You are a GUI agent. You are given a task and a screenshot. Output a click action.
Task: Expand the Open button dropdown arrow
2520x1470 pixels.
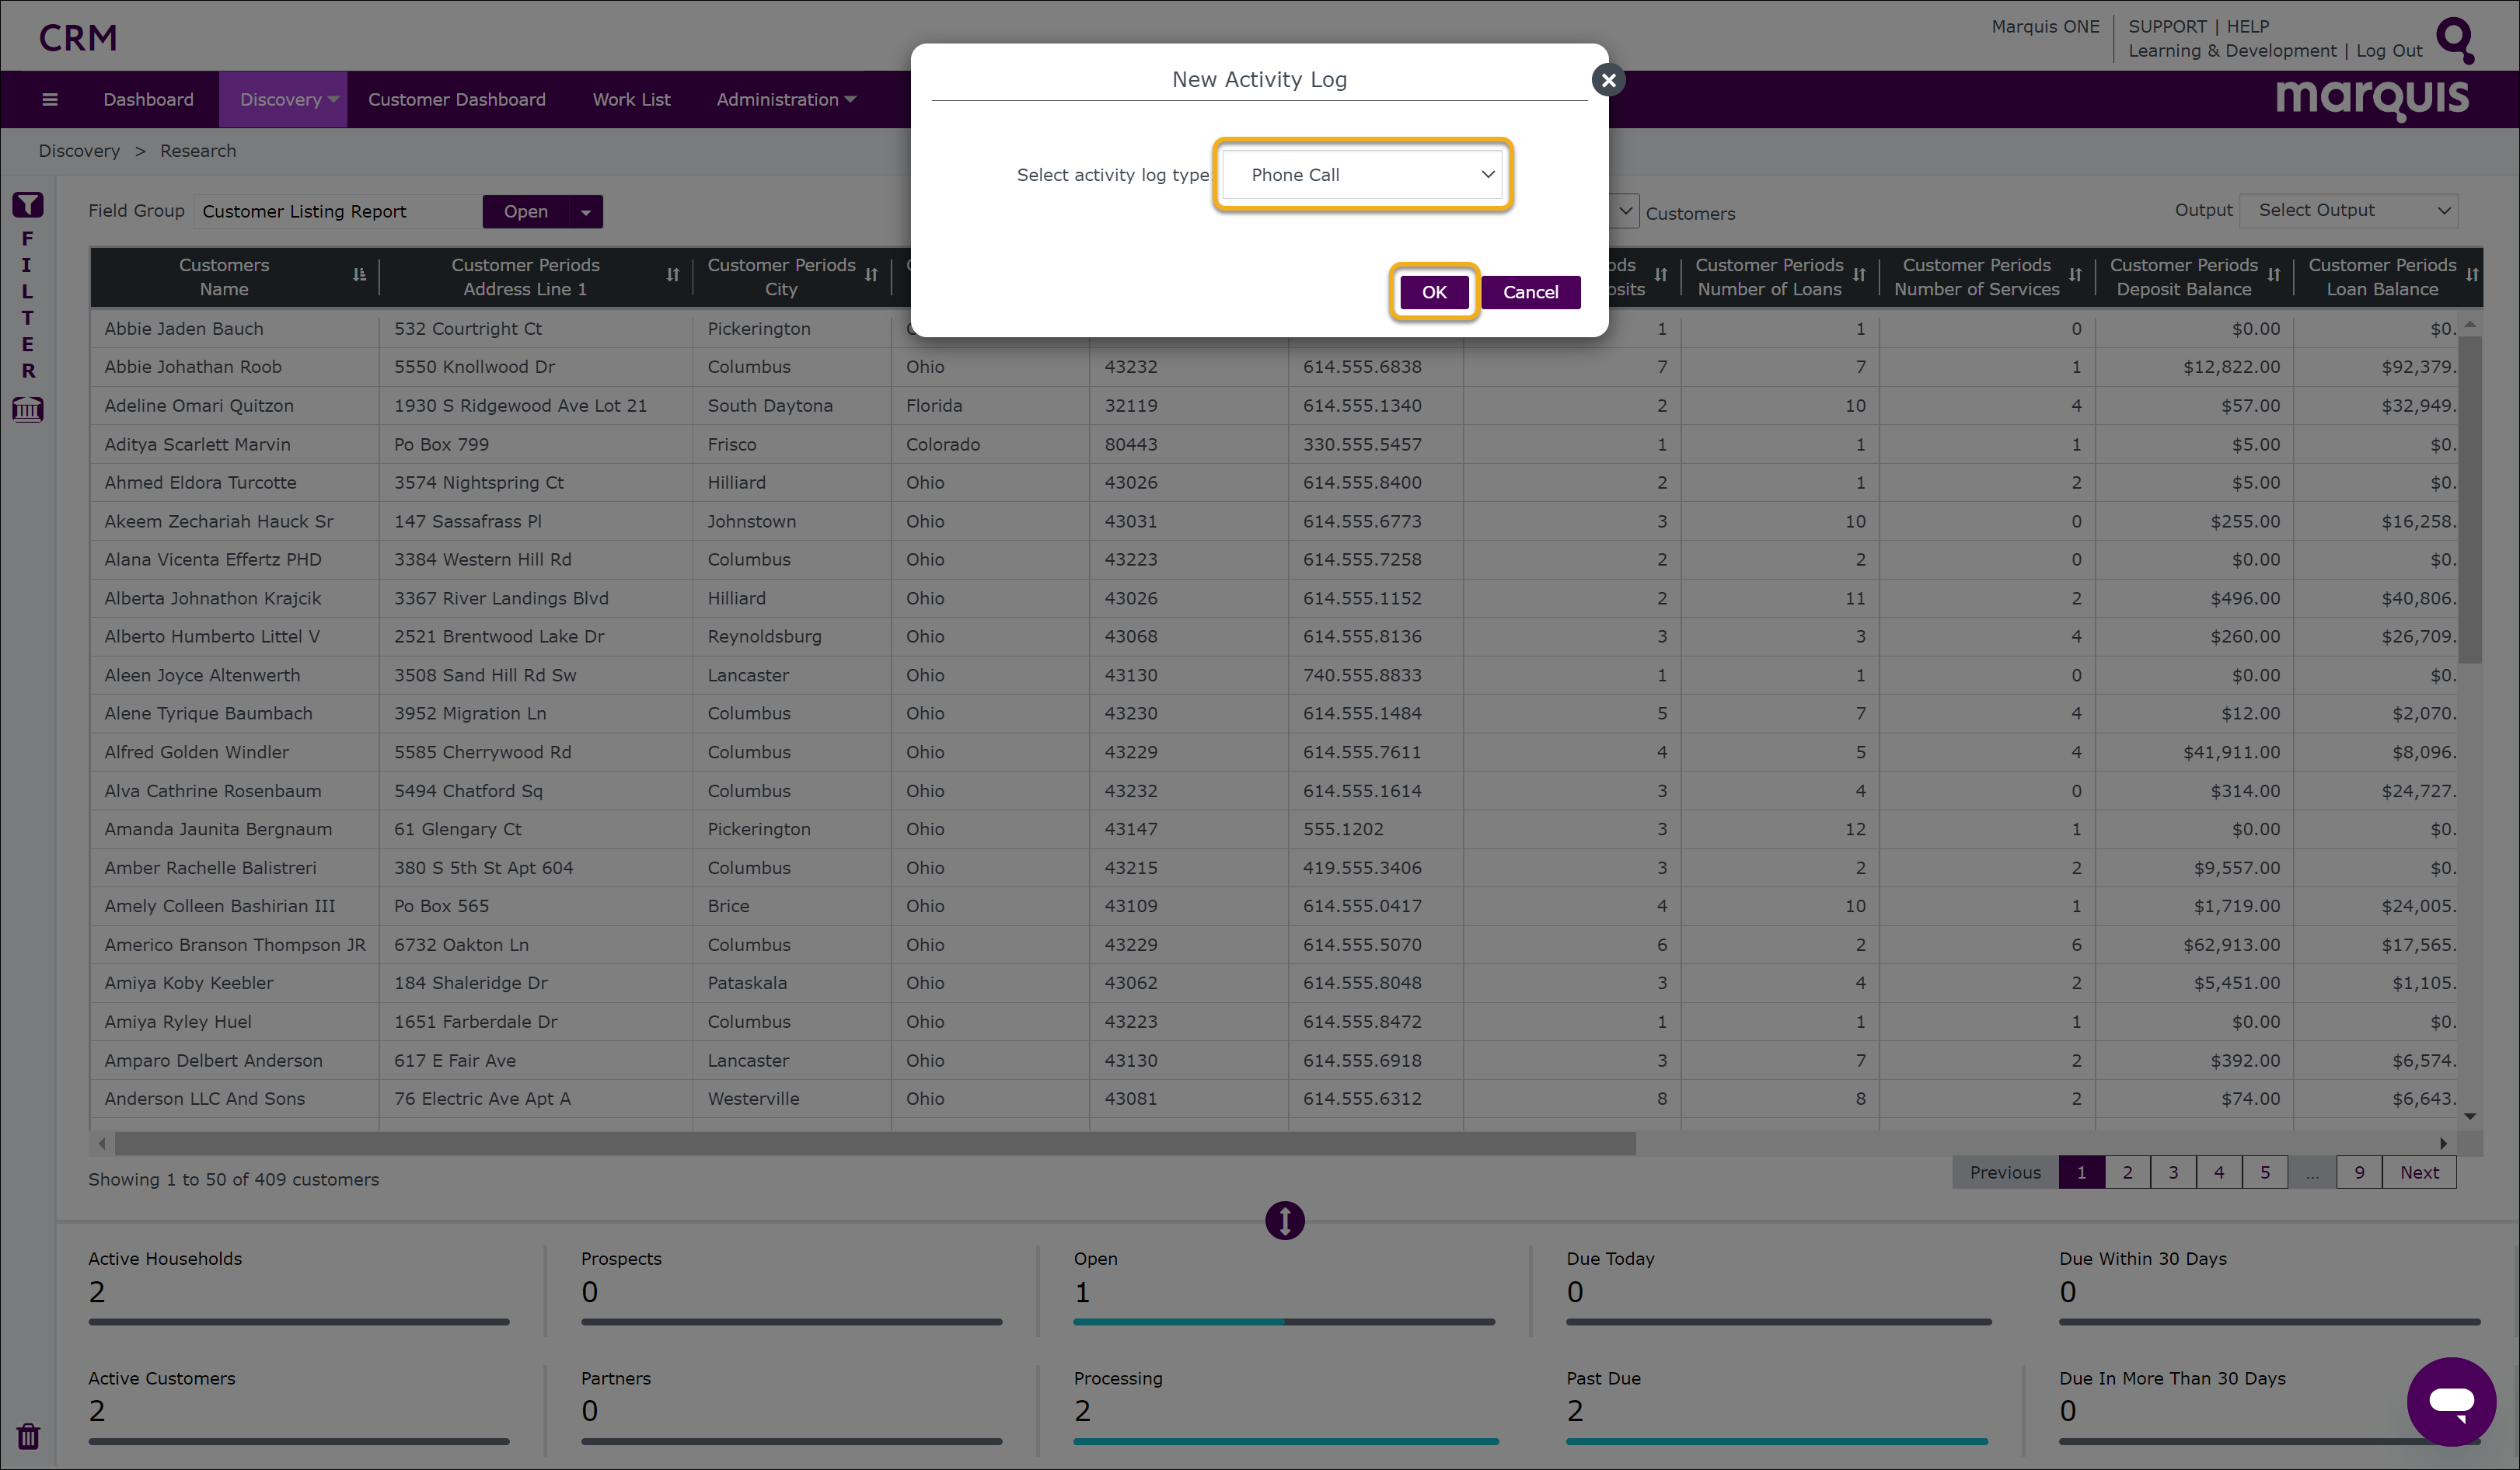coord(586,211)
